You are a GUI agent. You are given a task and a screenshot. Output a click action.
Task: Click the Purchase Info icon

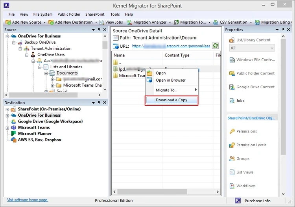coord(238,201)
